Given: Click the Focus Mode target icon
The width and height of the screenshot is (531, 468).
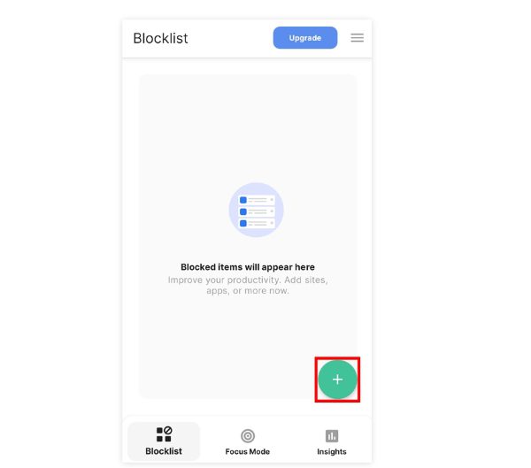Looking at the screenshot, I should click(248, 436).
